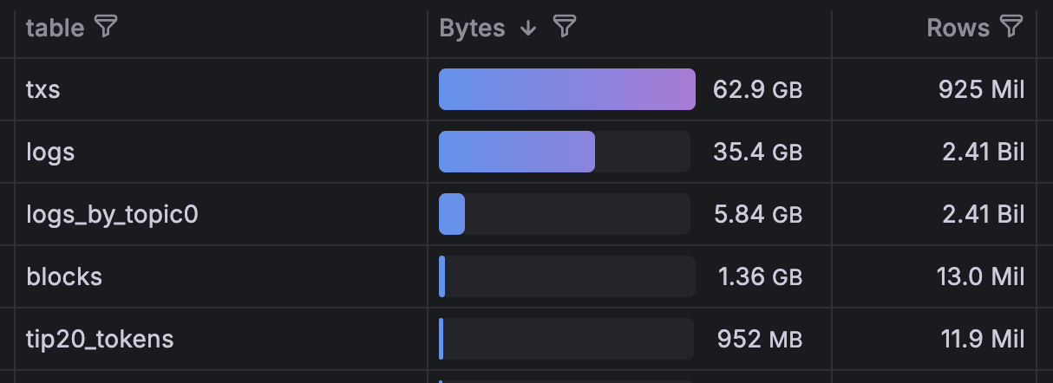Click the logs 35.4 GB bar gauge

click(565, 152)
